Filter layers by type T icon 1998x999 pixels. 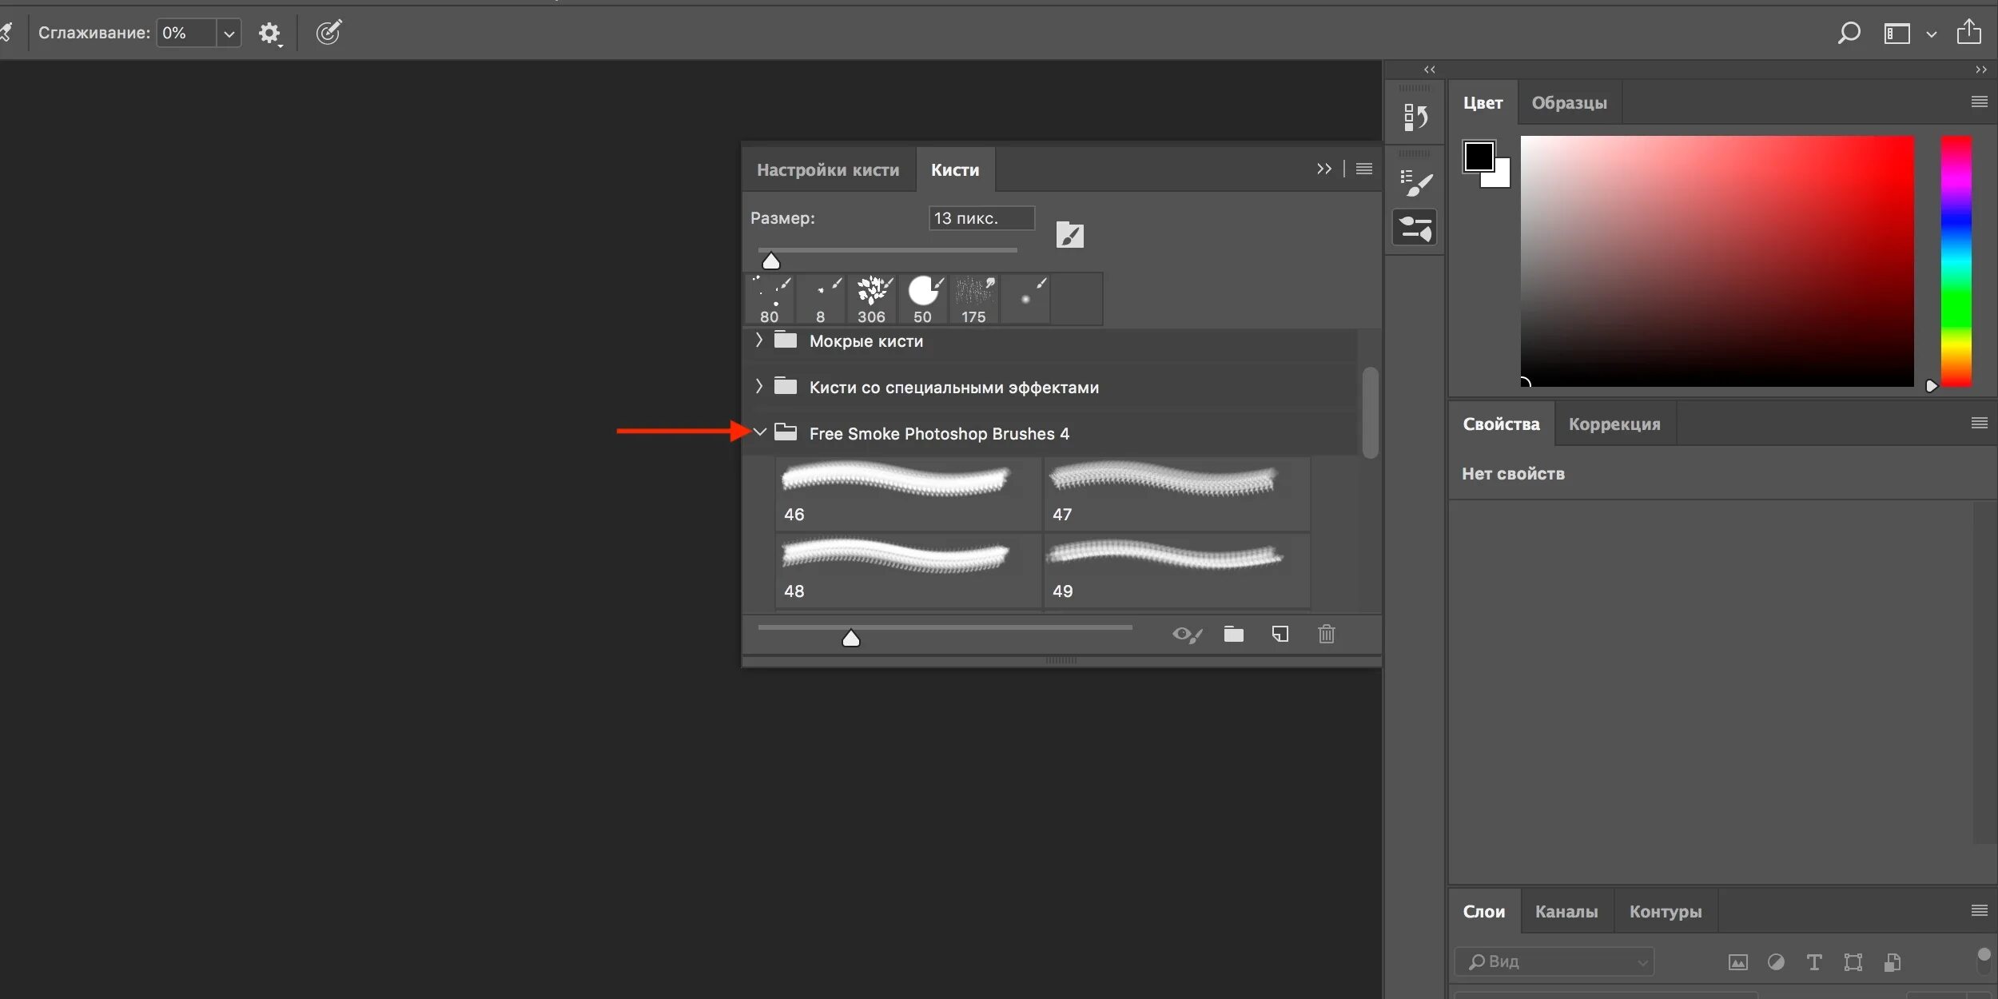point(1814,962)
